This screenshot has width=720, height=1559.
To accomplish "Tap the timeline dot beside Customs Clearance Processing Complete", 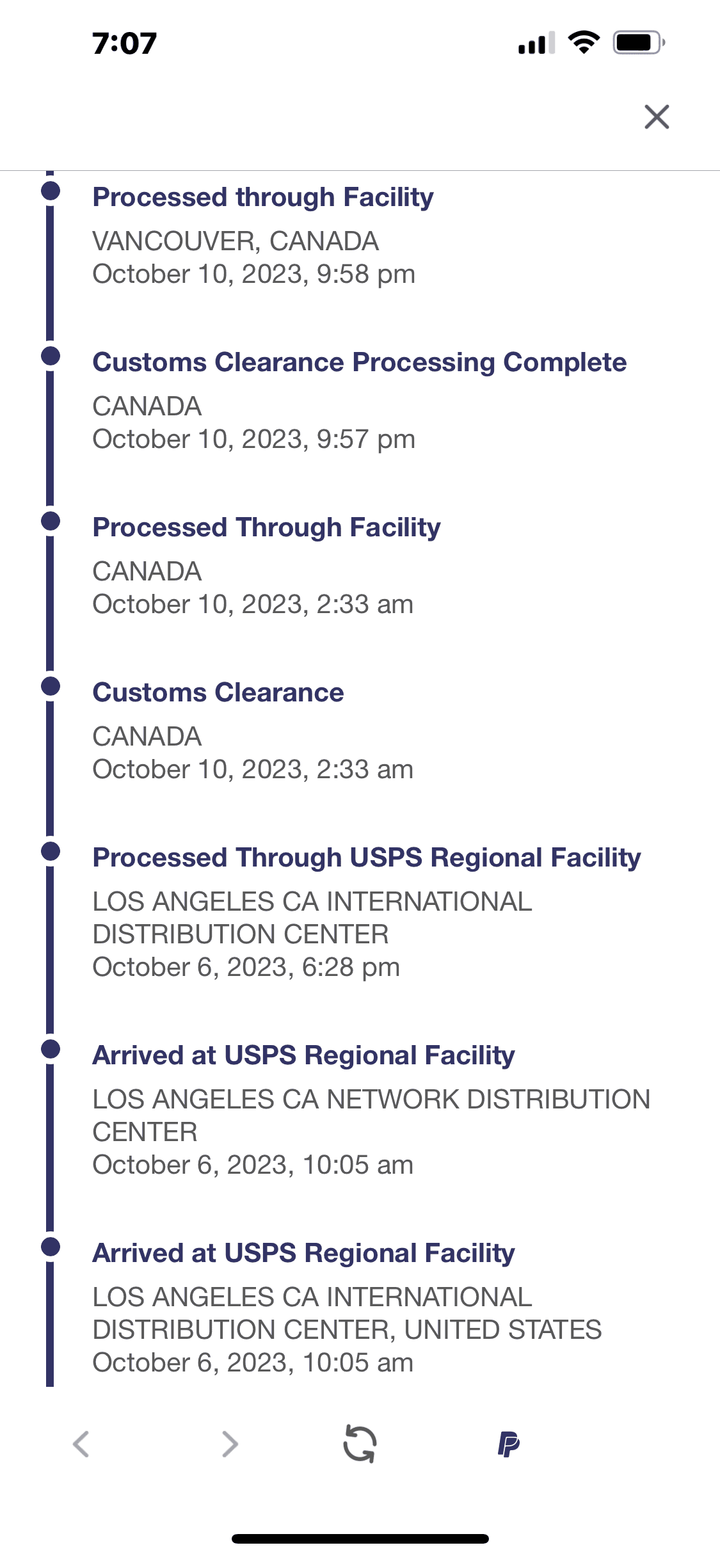I will click(x=51, y=356).
